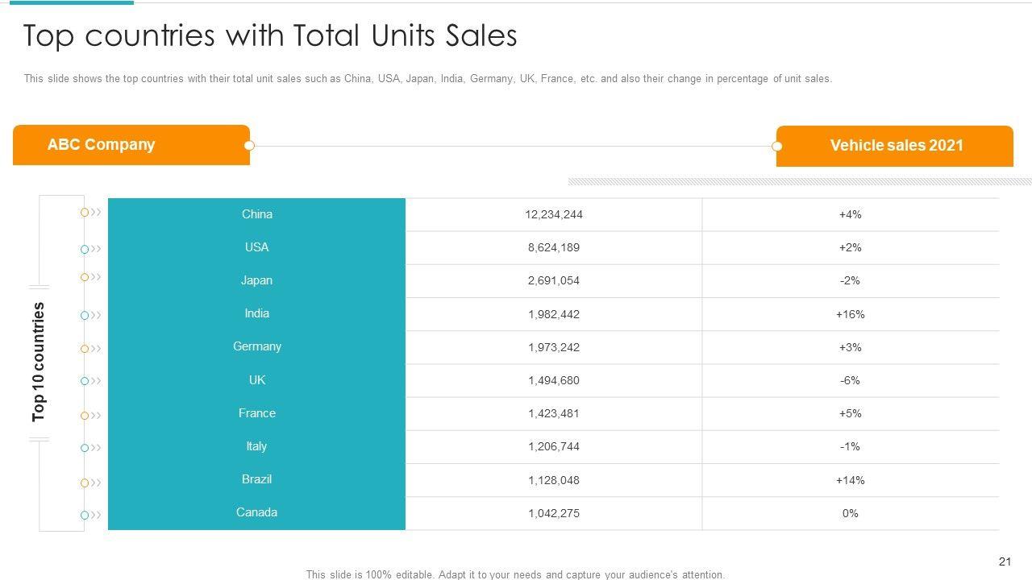Select the ABC Company orange banner
Viewport: 1032px width, 580px height.
pos(131,145)
